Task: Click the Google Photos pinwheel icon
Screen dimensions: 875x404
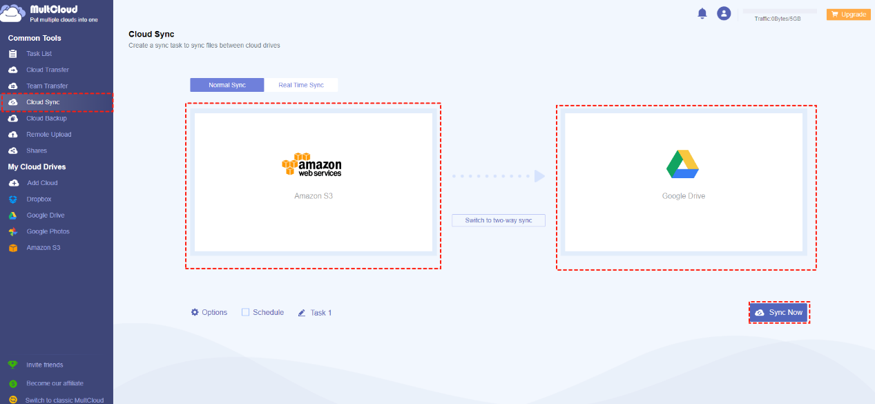Action: pyautogui.click(x=12, y=231)
